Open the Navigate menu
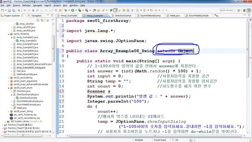This screenshot has height=142, width=252. [x=37, y=5]
